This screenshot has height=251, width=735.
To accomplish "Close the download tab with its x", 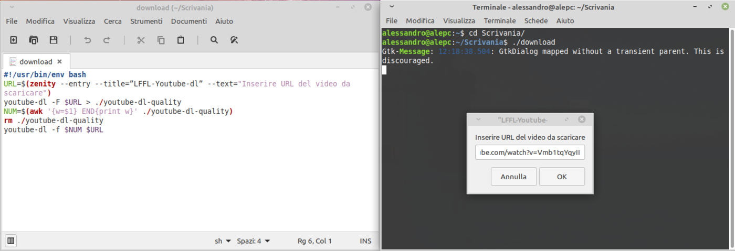I will tap(60, 61).
